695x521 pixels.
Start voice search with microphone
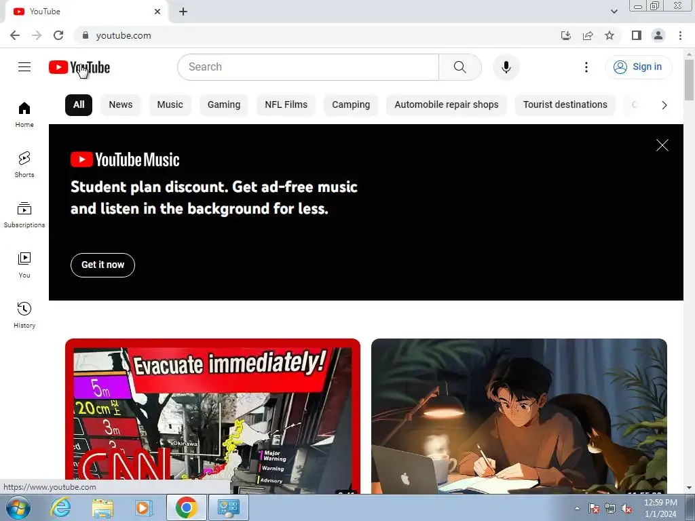click(506, 67)
